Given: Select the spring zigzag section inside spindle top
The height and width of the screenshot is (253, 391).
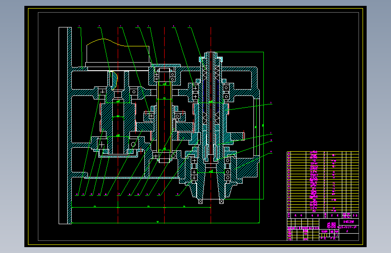Looking at the screenshot, I should click(217, 73).
